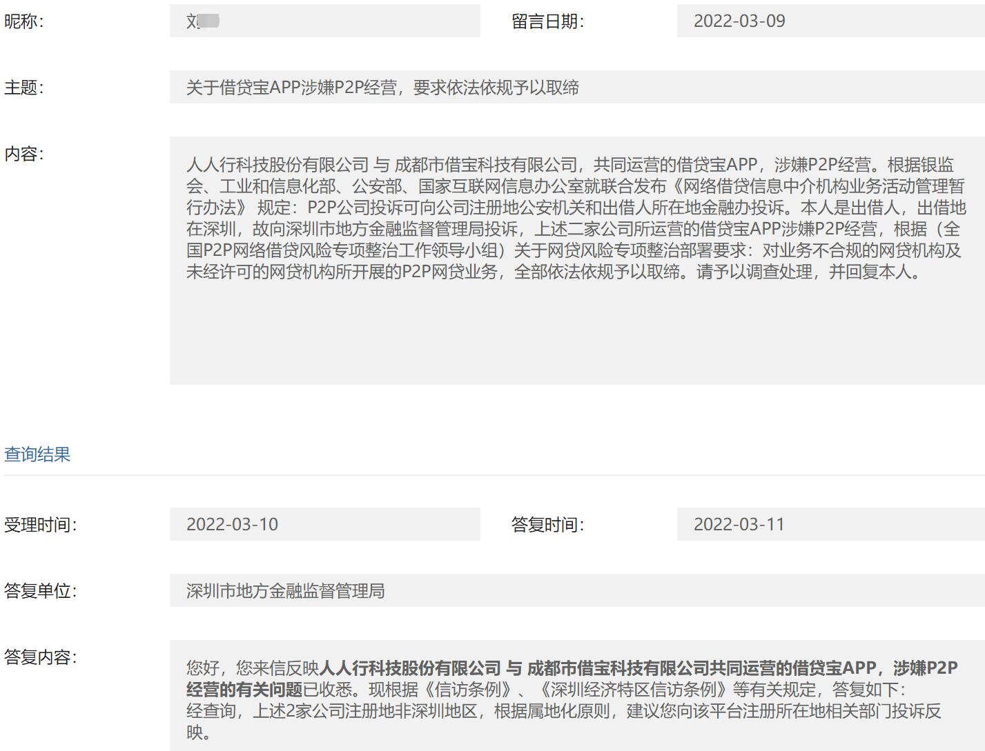Viewport: 985px width, 751px height.
Task: Click the label 主题:
Action: coord(24,88)
